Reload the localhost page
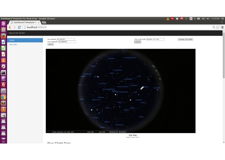Image resolution: width=225 pixels, height=160 pixels. point(19,27)
